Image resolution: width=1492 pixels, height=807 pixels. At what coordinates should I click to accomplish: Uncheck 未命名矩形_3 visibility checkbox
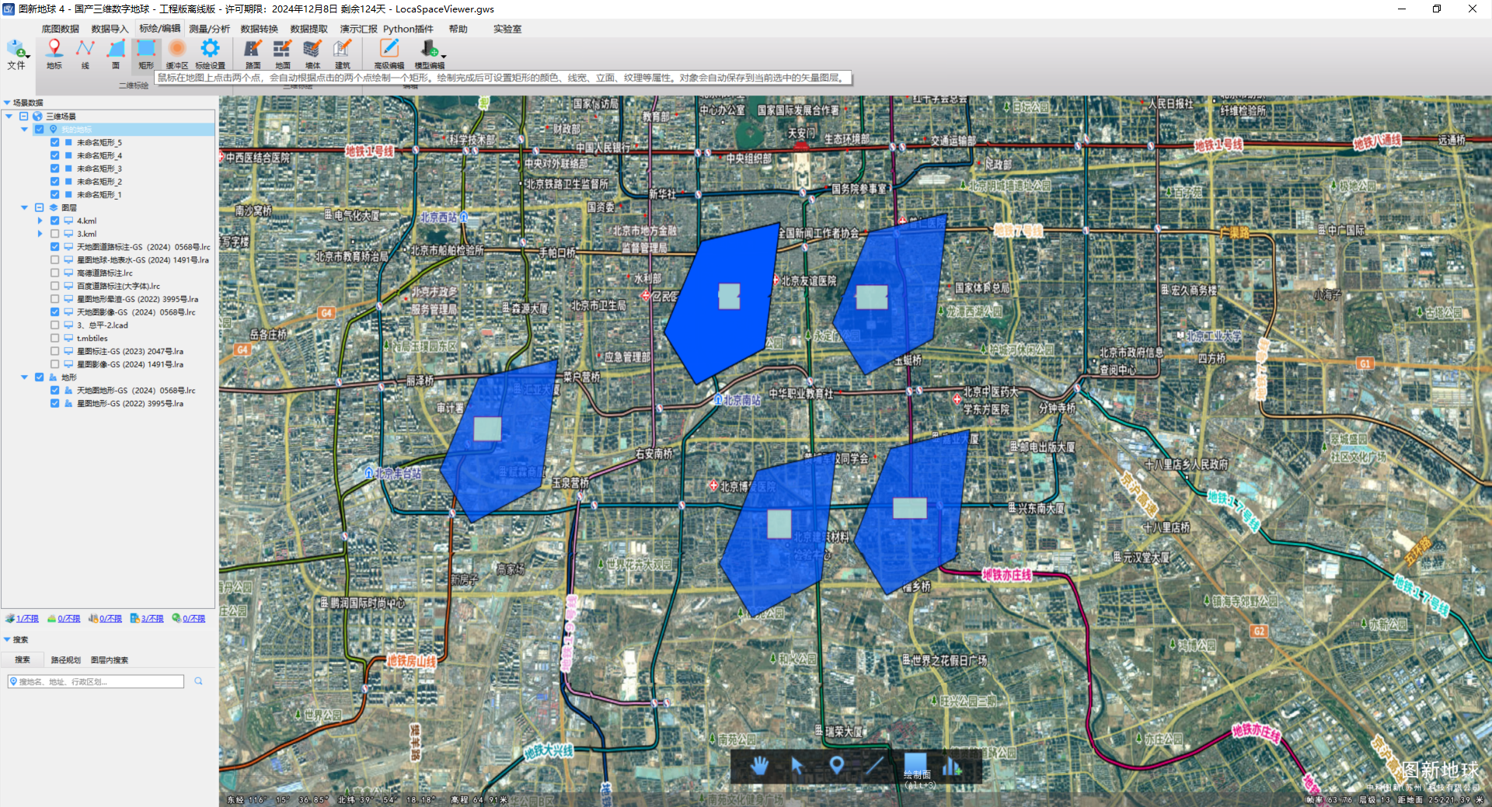(54, 169)
